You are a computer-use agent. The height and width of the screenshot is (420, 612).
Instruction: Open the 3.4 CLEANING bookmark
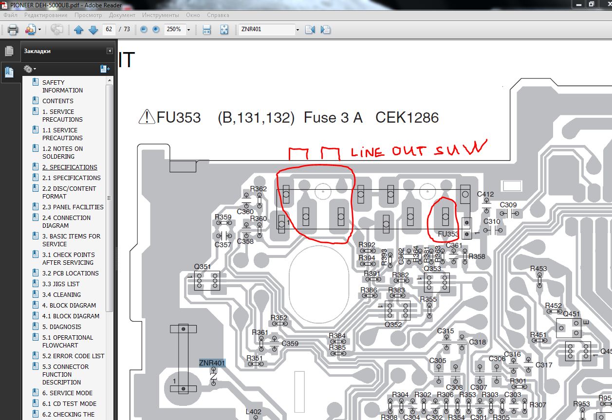pos(61,295)
